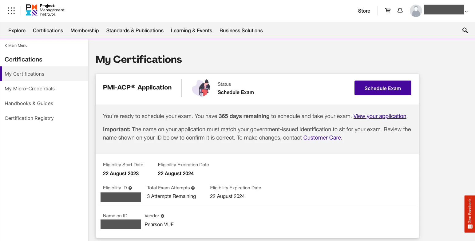Viewport: 475px width, 241px height.
Task: Open the Membership menu
Action: (85, 30)
